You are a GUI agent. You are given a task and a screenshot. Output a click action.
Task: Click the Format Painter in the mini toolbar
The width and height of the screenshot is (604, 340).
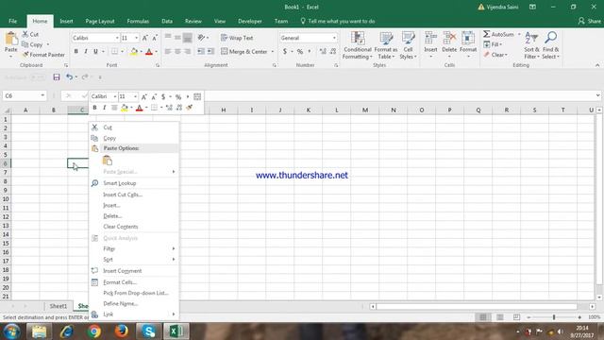189,108
